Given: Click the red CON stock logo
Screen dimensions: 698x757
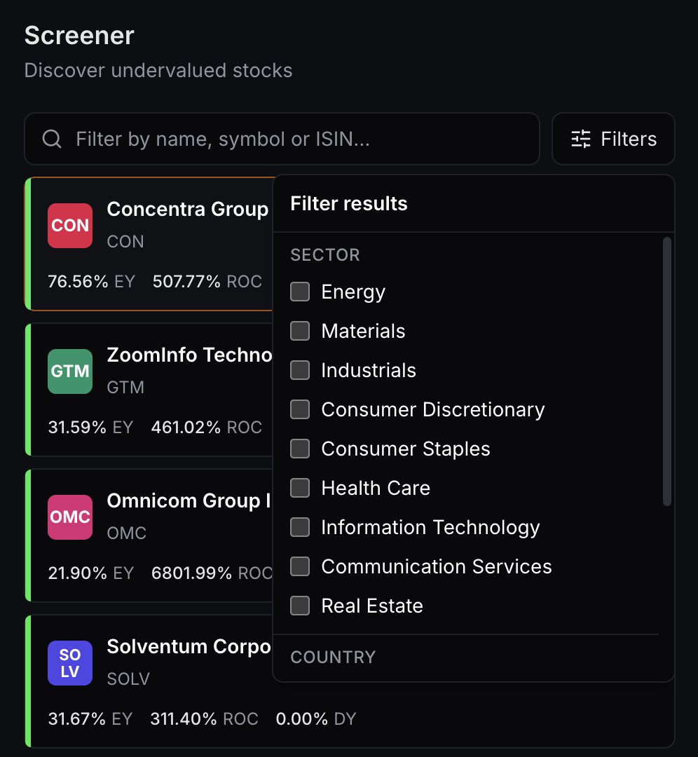Looking at the screenshot, I should pos(70,226).
